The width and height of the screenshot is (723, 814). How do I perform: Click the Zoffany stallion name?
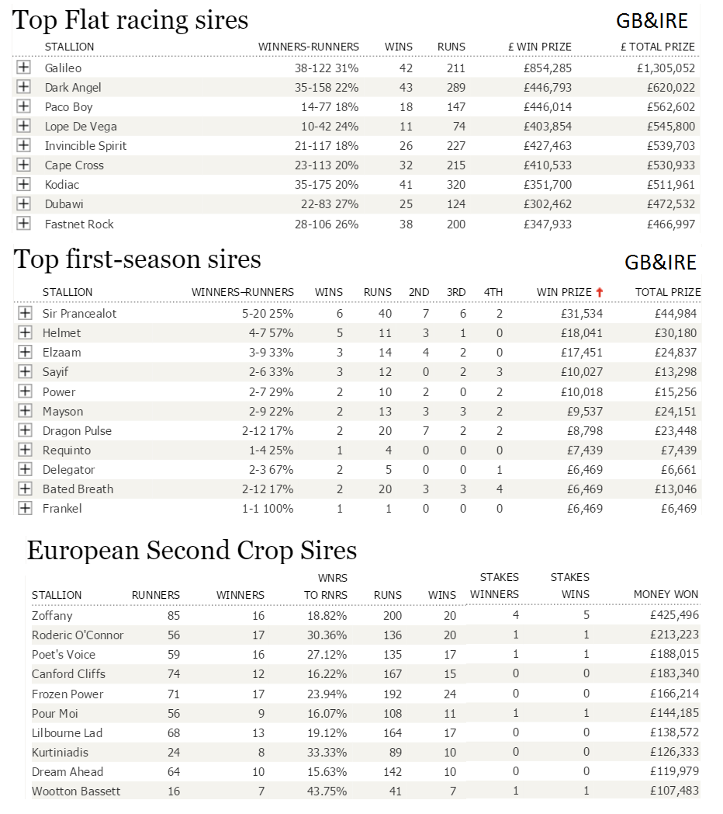pyautogui.click(x=52, y=616)
